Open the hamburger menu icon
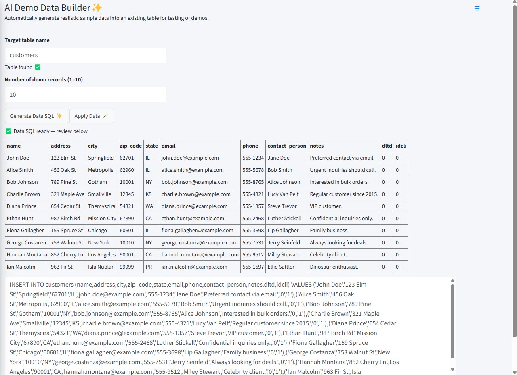 (477, 8)
